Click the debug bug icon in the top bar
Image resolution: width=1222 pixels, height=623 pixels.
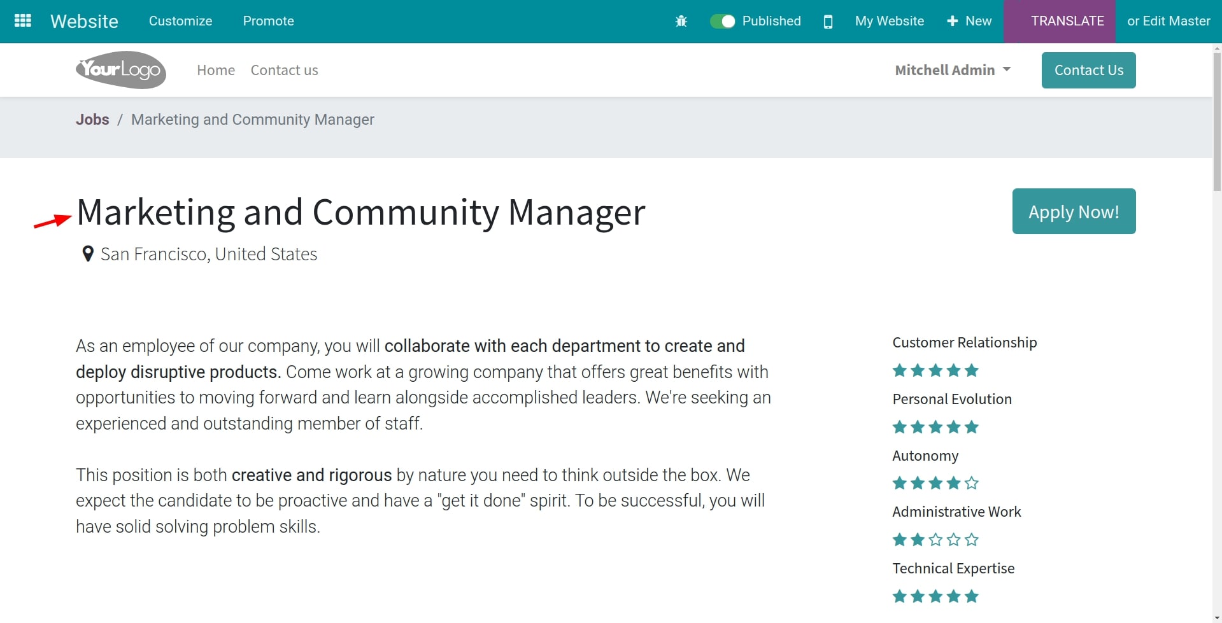[x=681, y=21]
